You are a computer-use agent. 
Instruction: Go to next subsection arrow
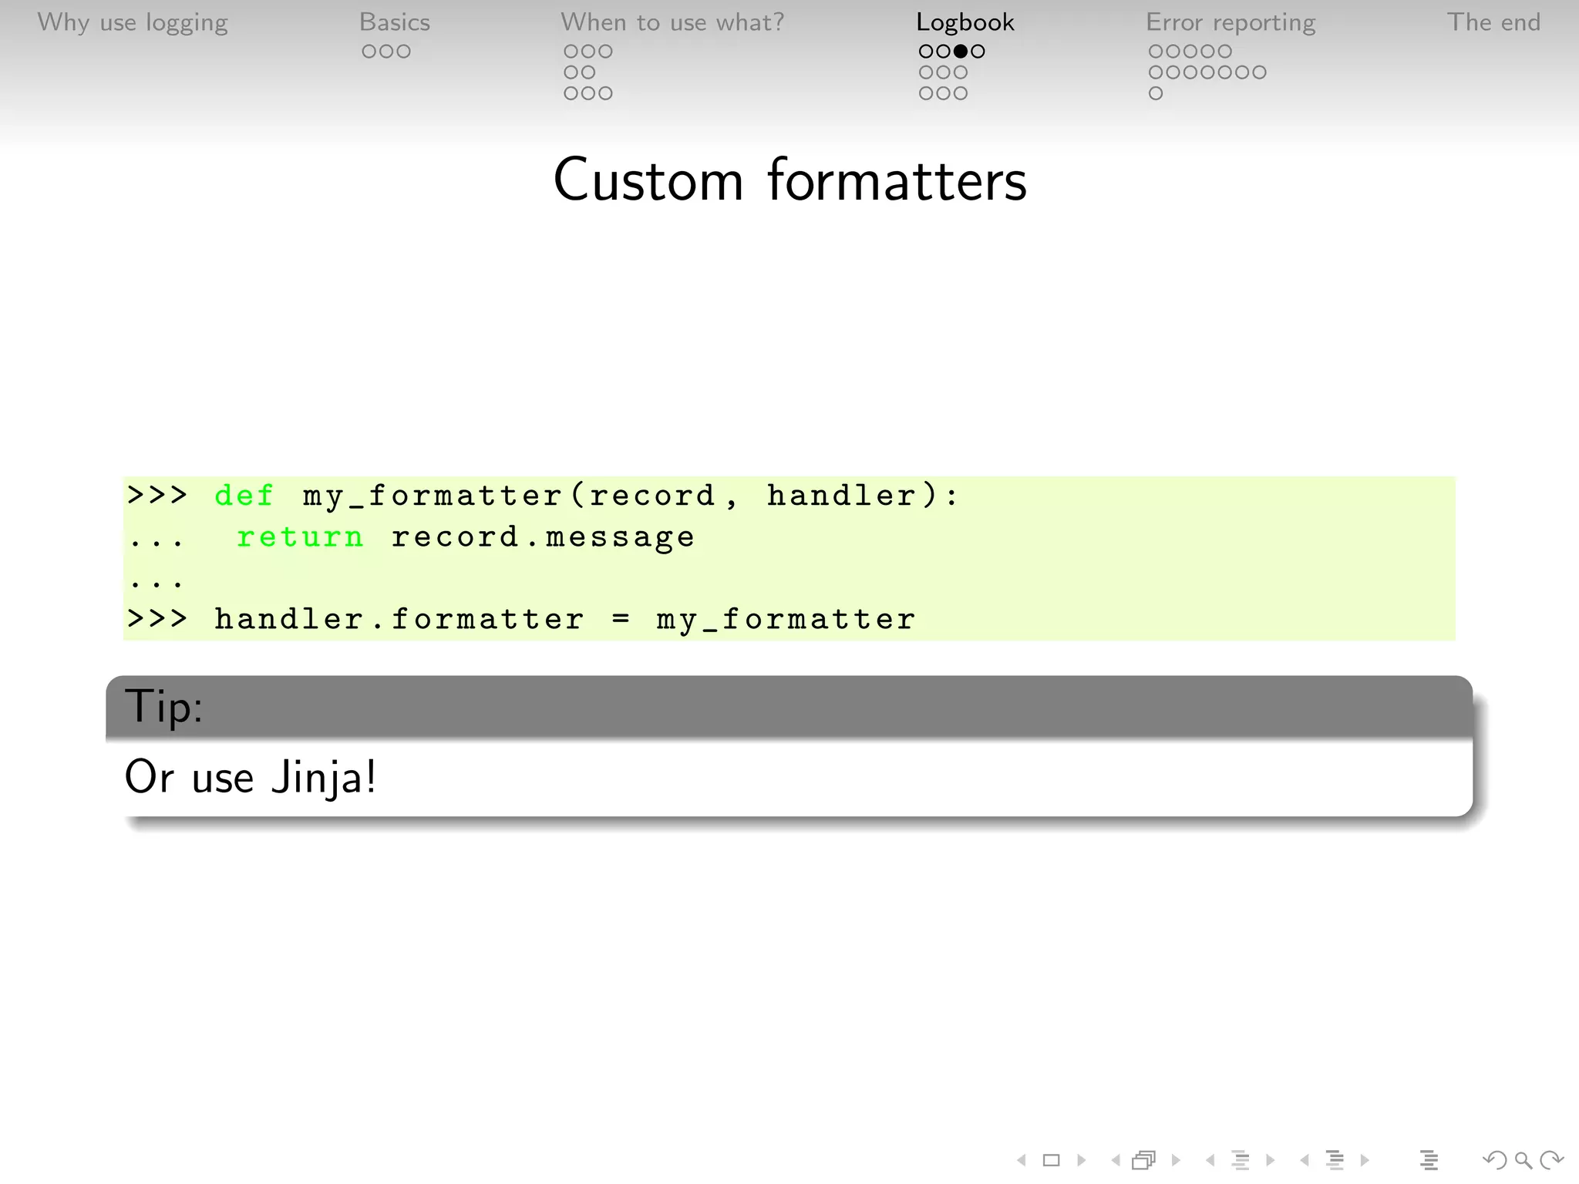point(1271,1159)
